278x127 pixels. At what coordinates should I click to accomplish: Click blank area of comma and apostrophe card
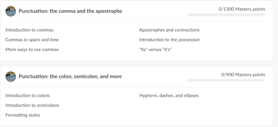coord(232,44)
